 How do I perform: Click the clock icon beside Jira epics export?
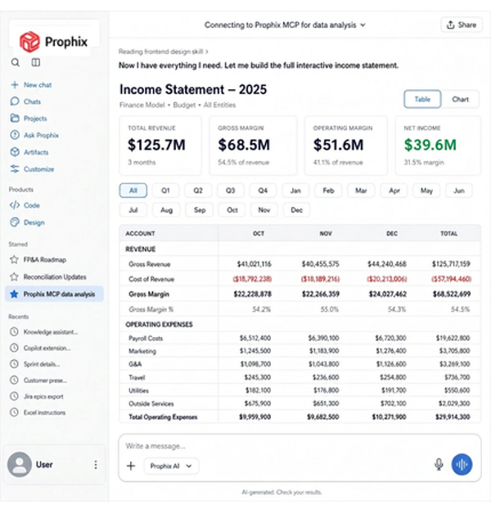(x=14, y=396)
